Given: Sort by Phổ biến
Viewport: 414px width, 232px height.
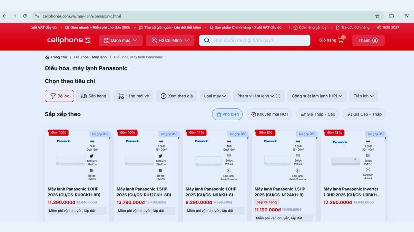Looking at the screenshot, I should coord(227,114).
